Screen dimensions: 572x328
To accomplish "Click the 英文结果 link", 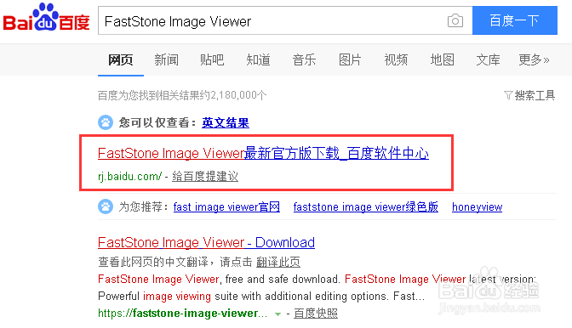I will point(226,122).
